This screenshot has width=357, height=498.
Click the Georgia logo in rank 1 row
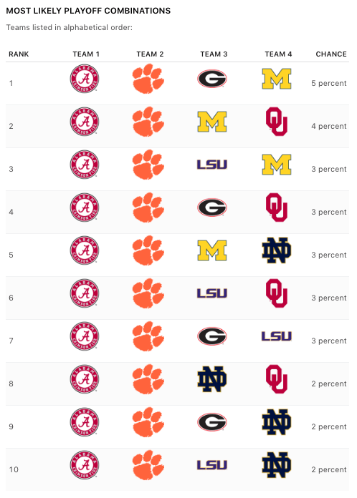(x=212, y=79)
